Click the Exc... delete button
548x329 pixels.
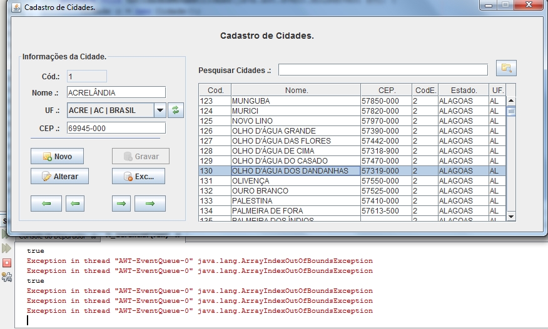pyautogui.click(x=138, y=177)
